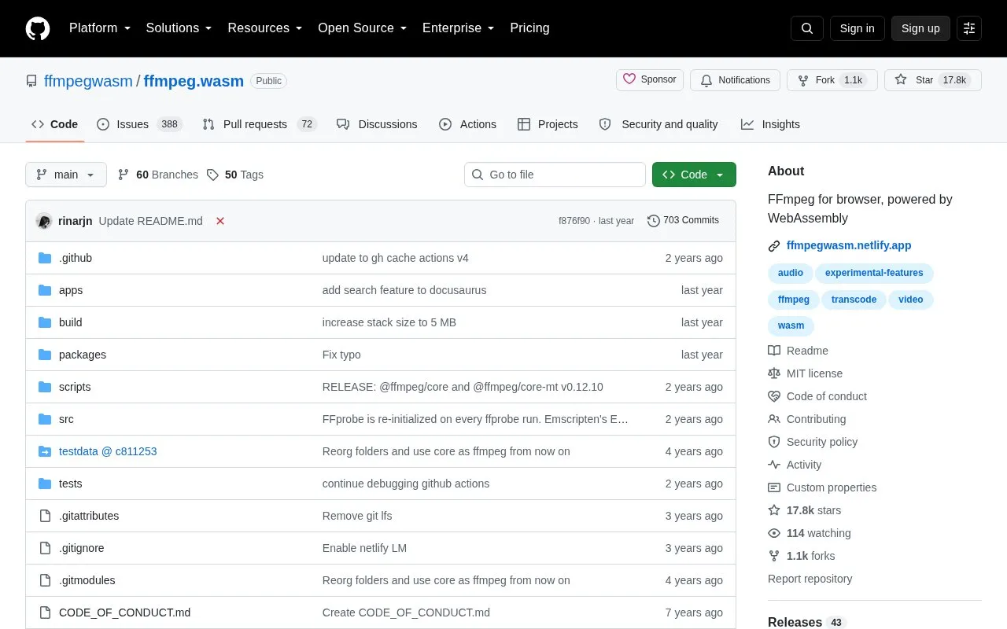
Task: Click the eye icon beside 114 watching
Action: tap(774, 533)
